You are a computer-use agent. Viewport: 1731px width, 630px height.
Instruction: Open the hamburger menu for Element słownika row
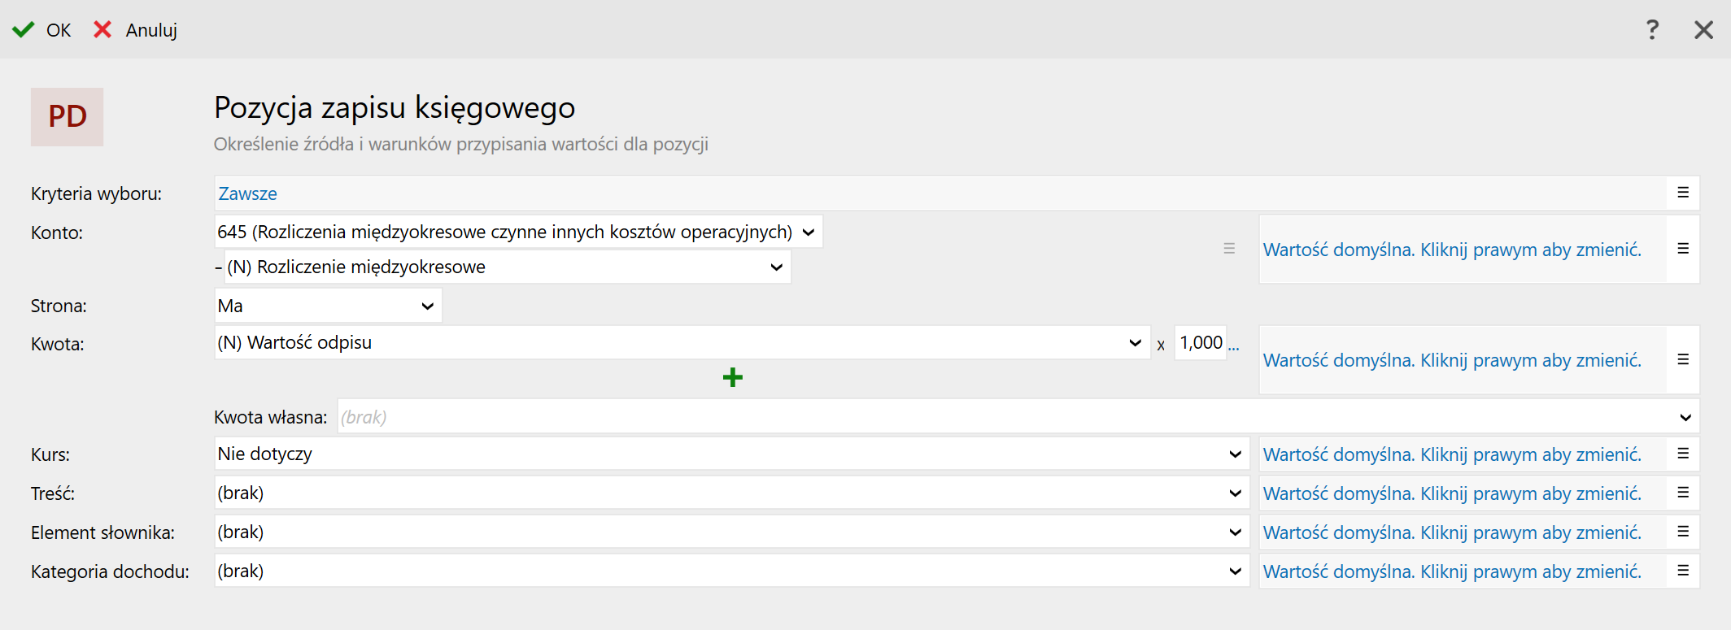[1683, 532]
